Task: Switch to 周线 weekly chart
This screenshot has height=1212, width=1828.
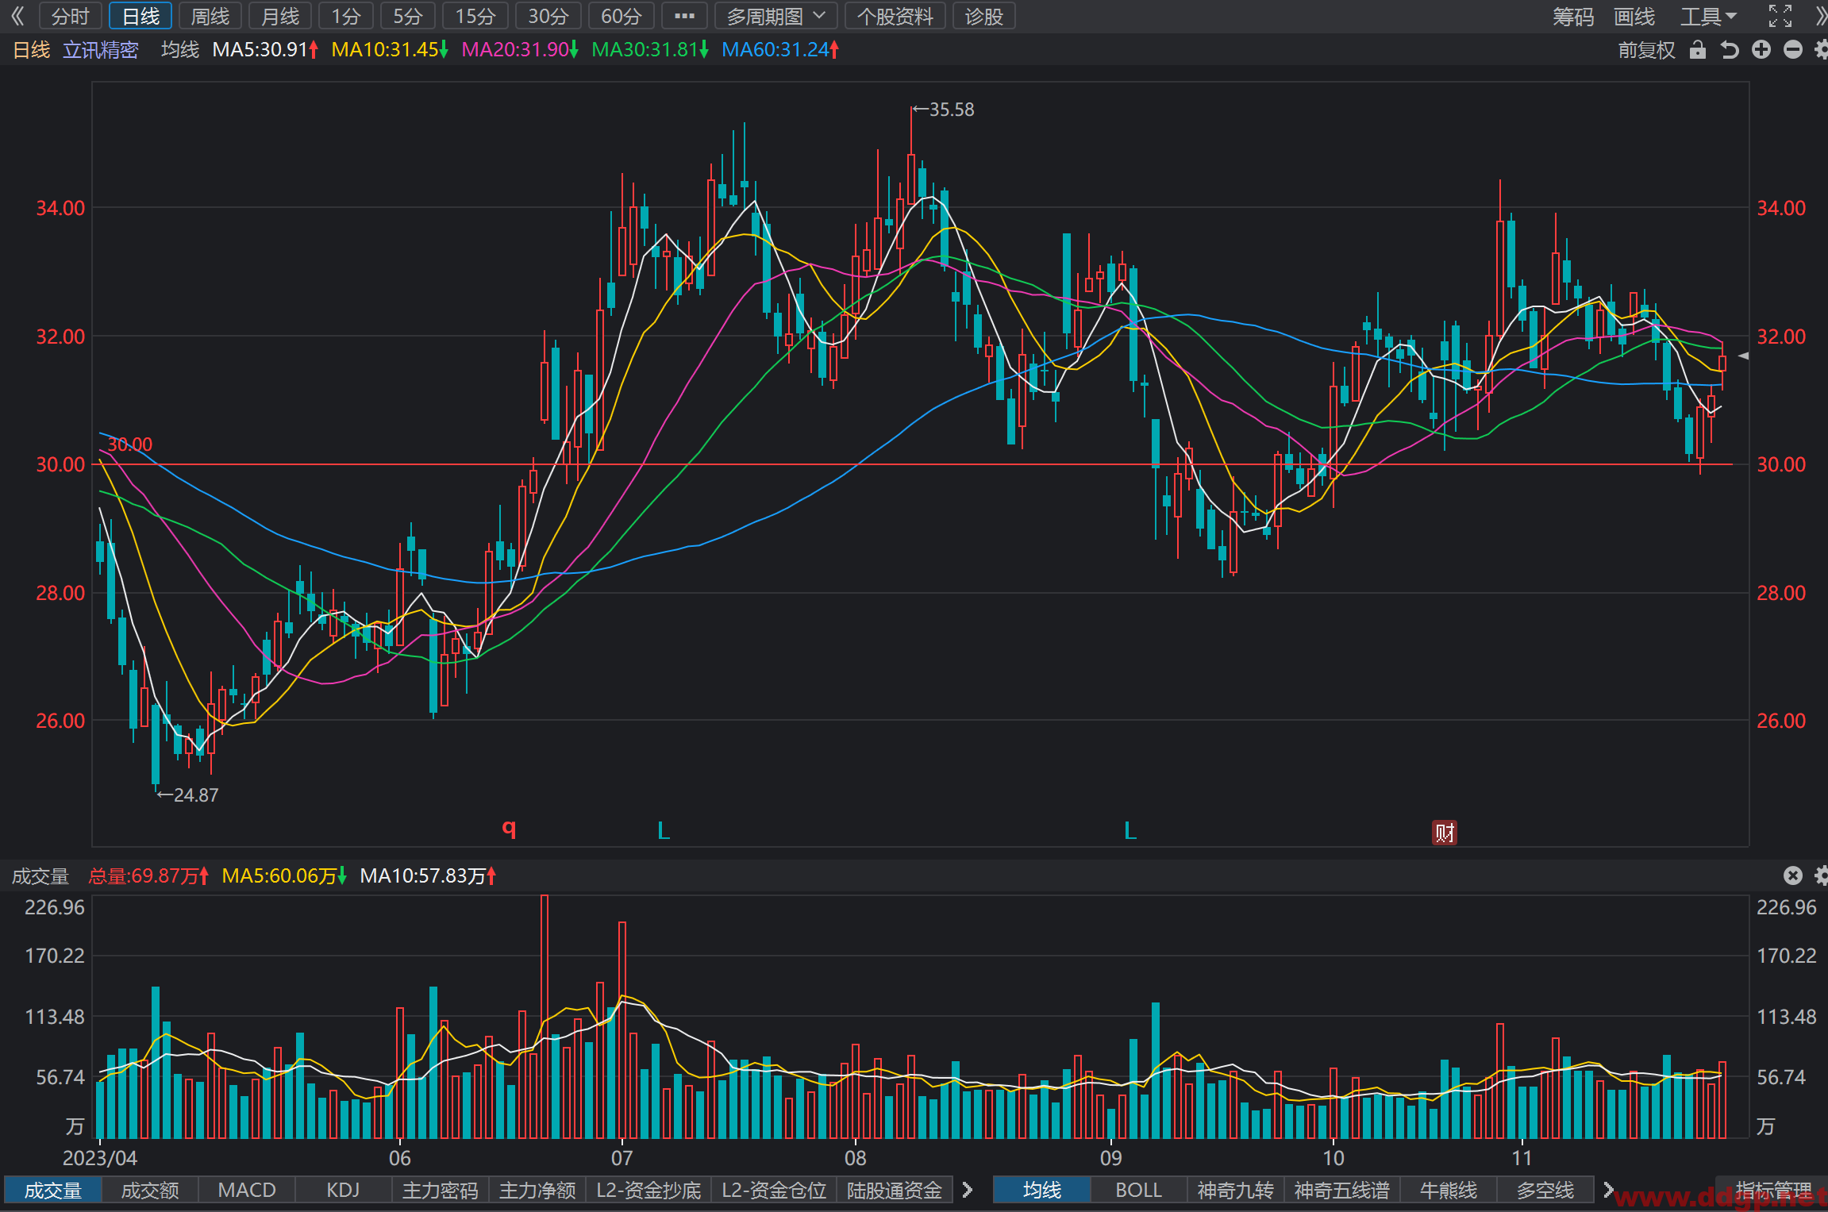Action: (x=210, y=16)
